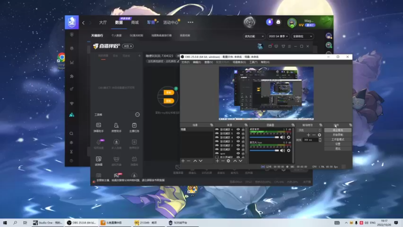
Task: Hide the 游戏捕获 4 source
Action: pos(238,137)
